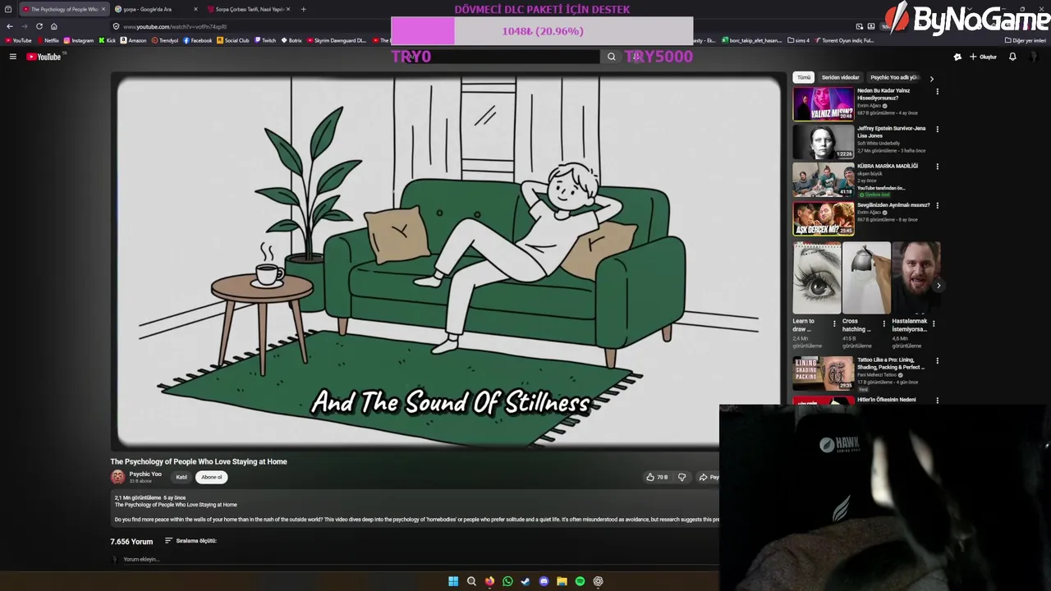Open the Psychic Yoo channel avatar

click(x=117, y=477)
